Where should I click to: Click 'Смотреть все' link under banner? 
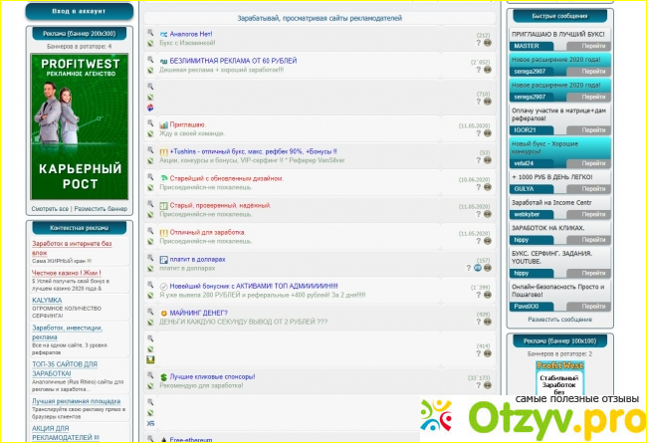point(50,209)
